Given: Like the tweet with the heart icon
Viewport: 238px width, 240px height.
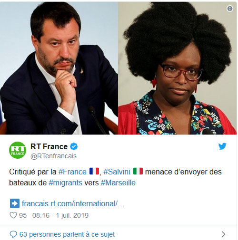Looking at the screenshot, I should [13, 215].
